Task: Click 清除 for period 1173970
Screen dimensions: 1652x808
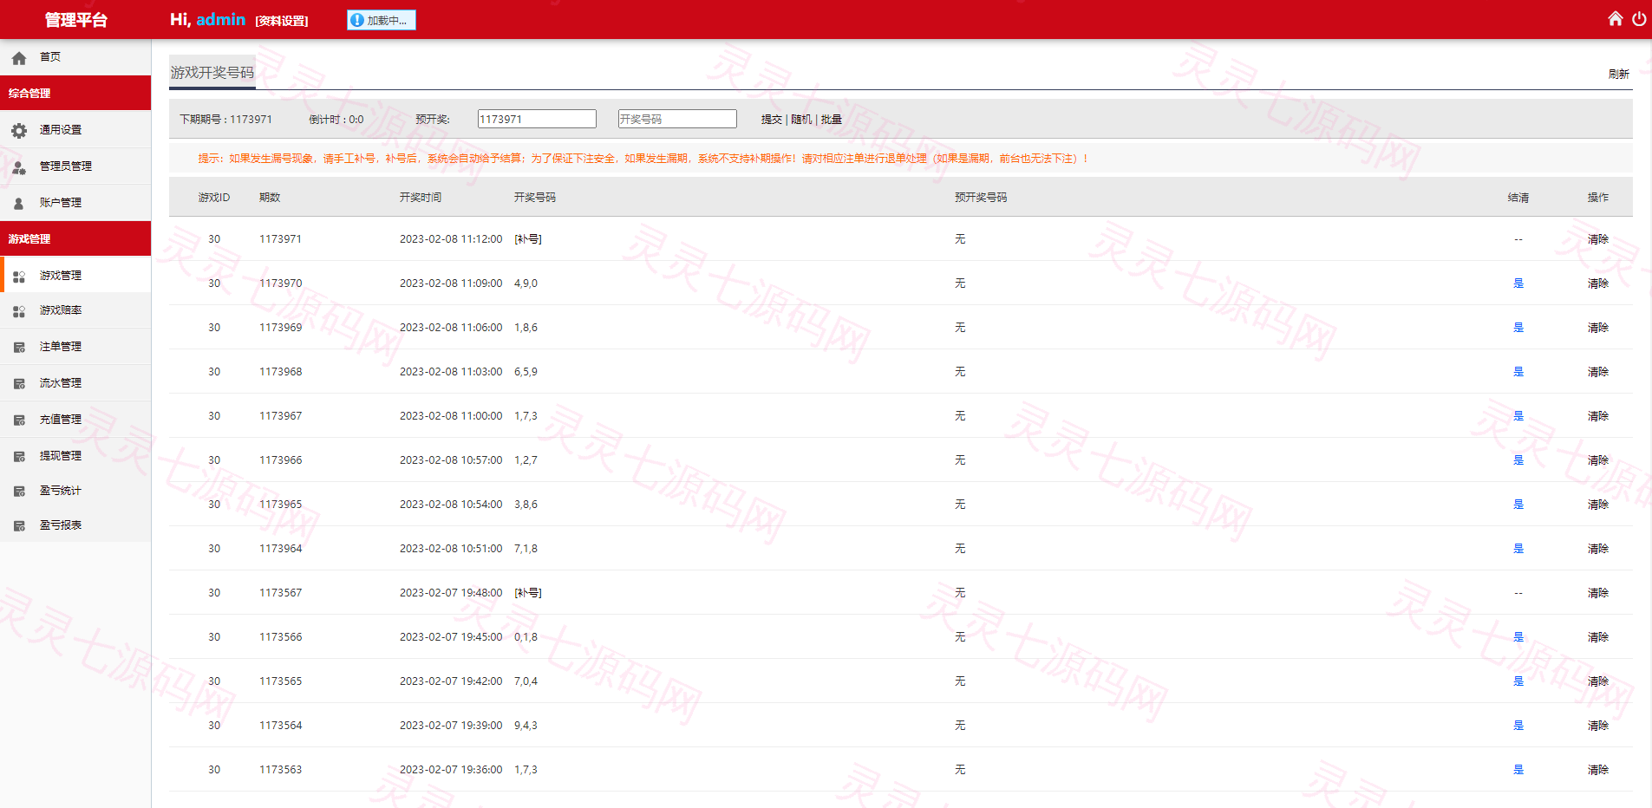Action: point(1598,283)
